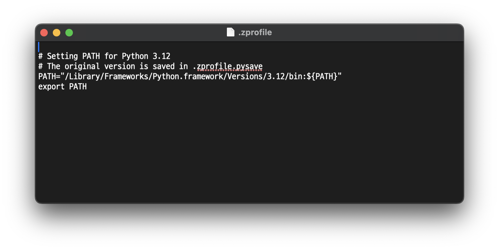Click the .zprofile window title text

255,32
